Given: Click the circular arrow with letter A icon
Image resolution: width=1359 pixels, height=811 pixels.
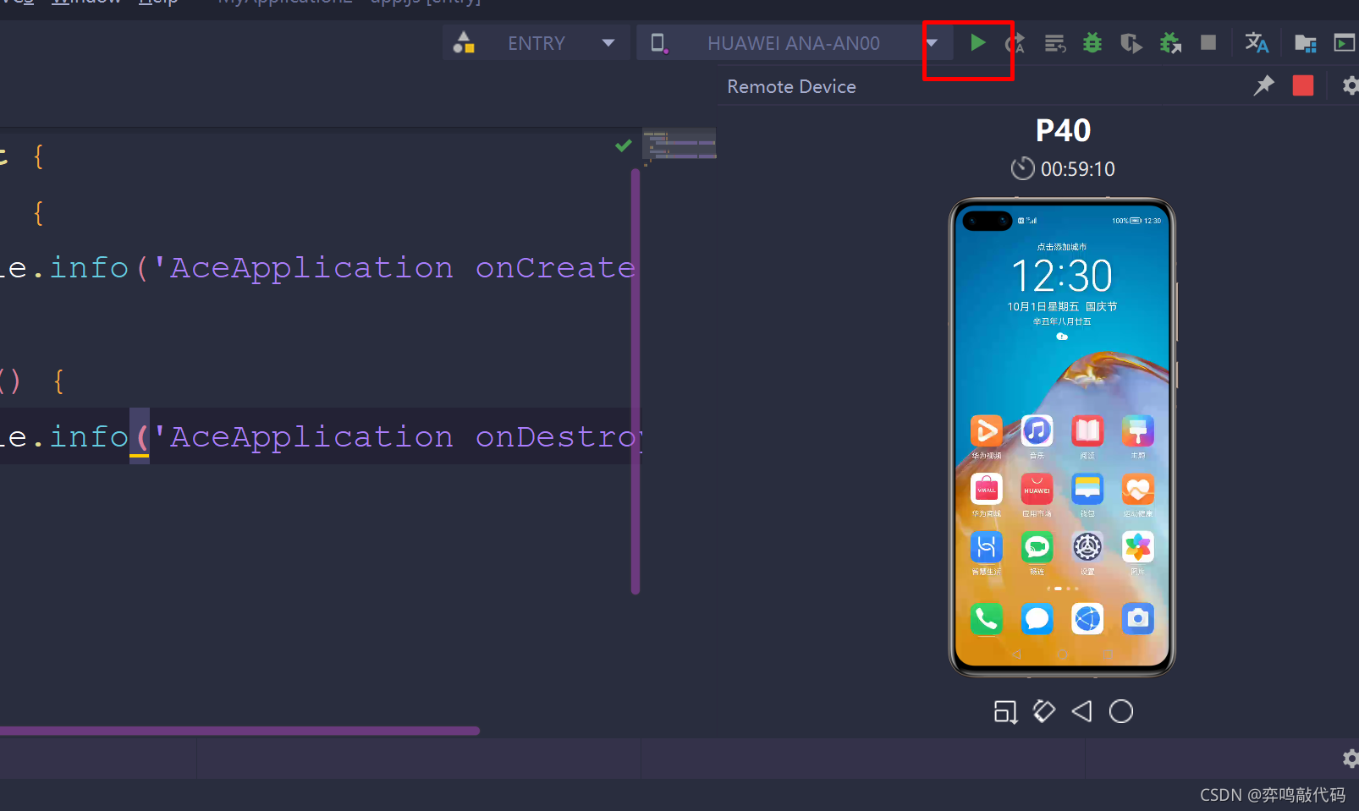Looking at the screenshot, I should pos(1015,43).
